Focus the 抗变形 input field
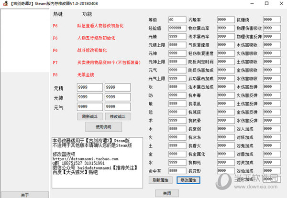The image size is (287, 198). click(226, 171)
